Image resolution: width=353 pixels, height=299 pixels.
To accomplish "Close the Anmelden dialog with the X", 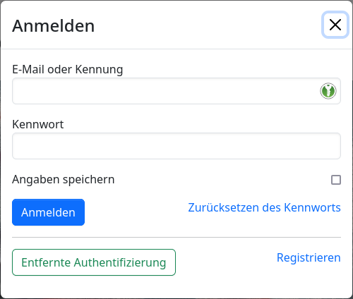I will point(335,25).
